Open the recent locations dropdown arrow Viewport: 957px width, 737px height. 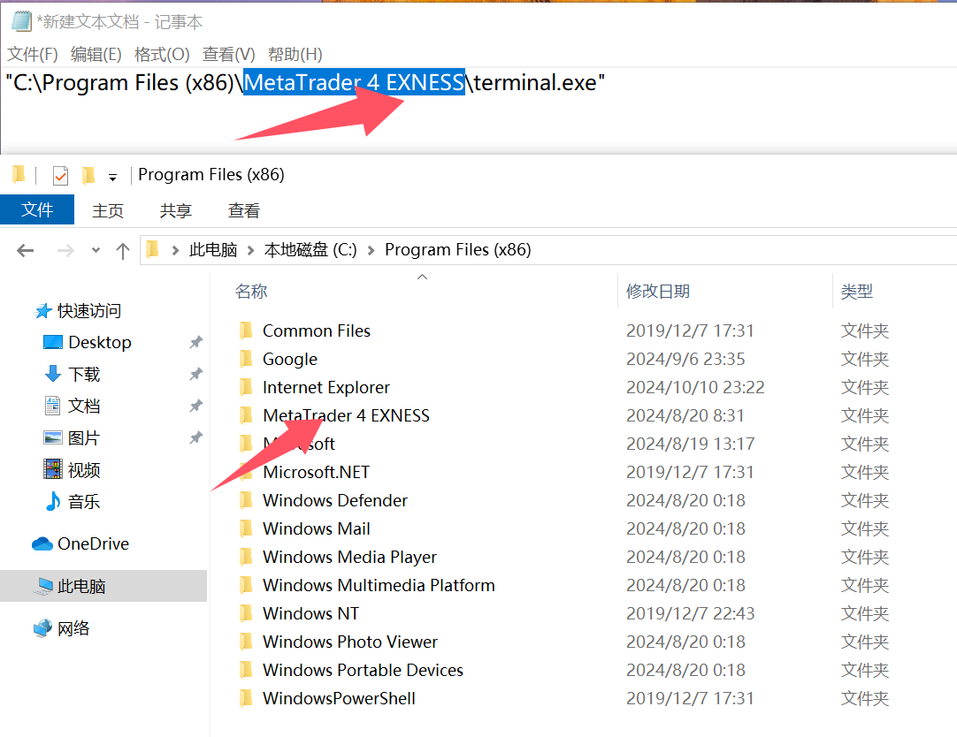pyautogui.click(x=96, y=250)
